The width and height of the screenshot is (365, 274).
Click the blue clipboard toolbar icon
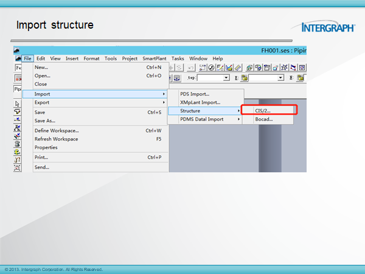(x=267, y=68)
